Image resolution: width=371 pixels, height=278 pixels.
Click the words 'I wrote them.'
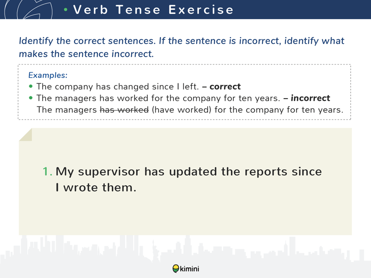tap(96, 188)
